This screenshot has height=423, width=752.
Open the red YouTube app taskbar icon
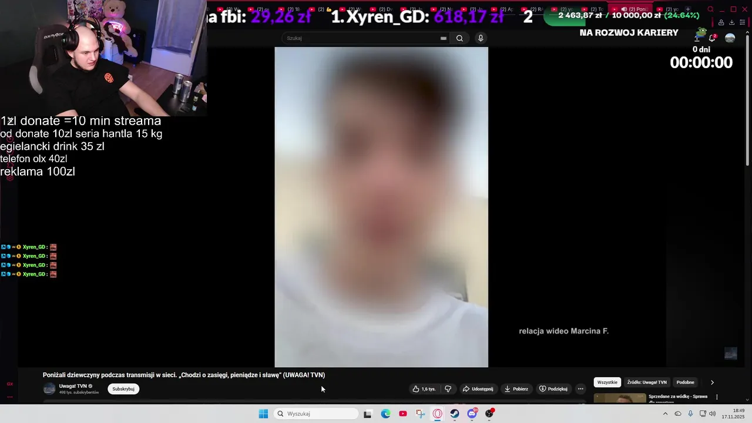pyautogui.click(x=402, y=414)
